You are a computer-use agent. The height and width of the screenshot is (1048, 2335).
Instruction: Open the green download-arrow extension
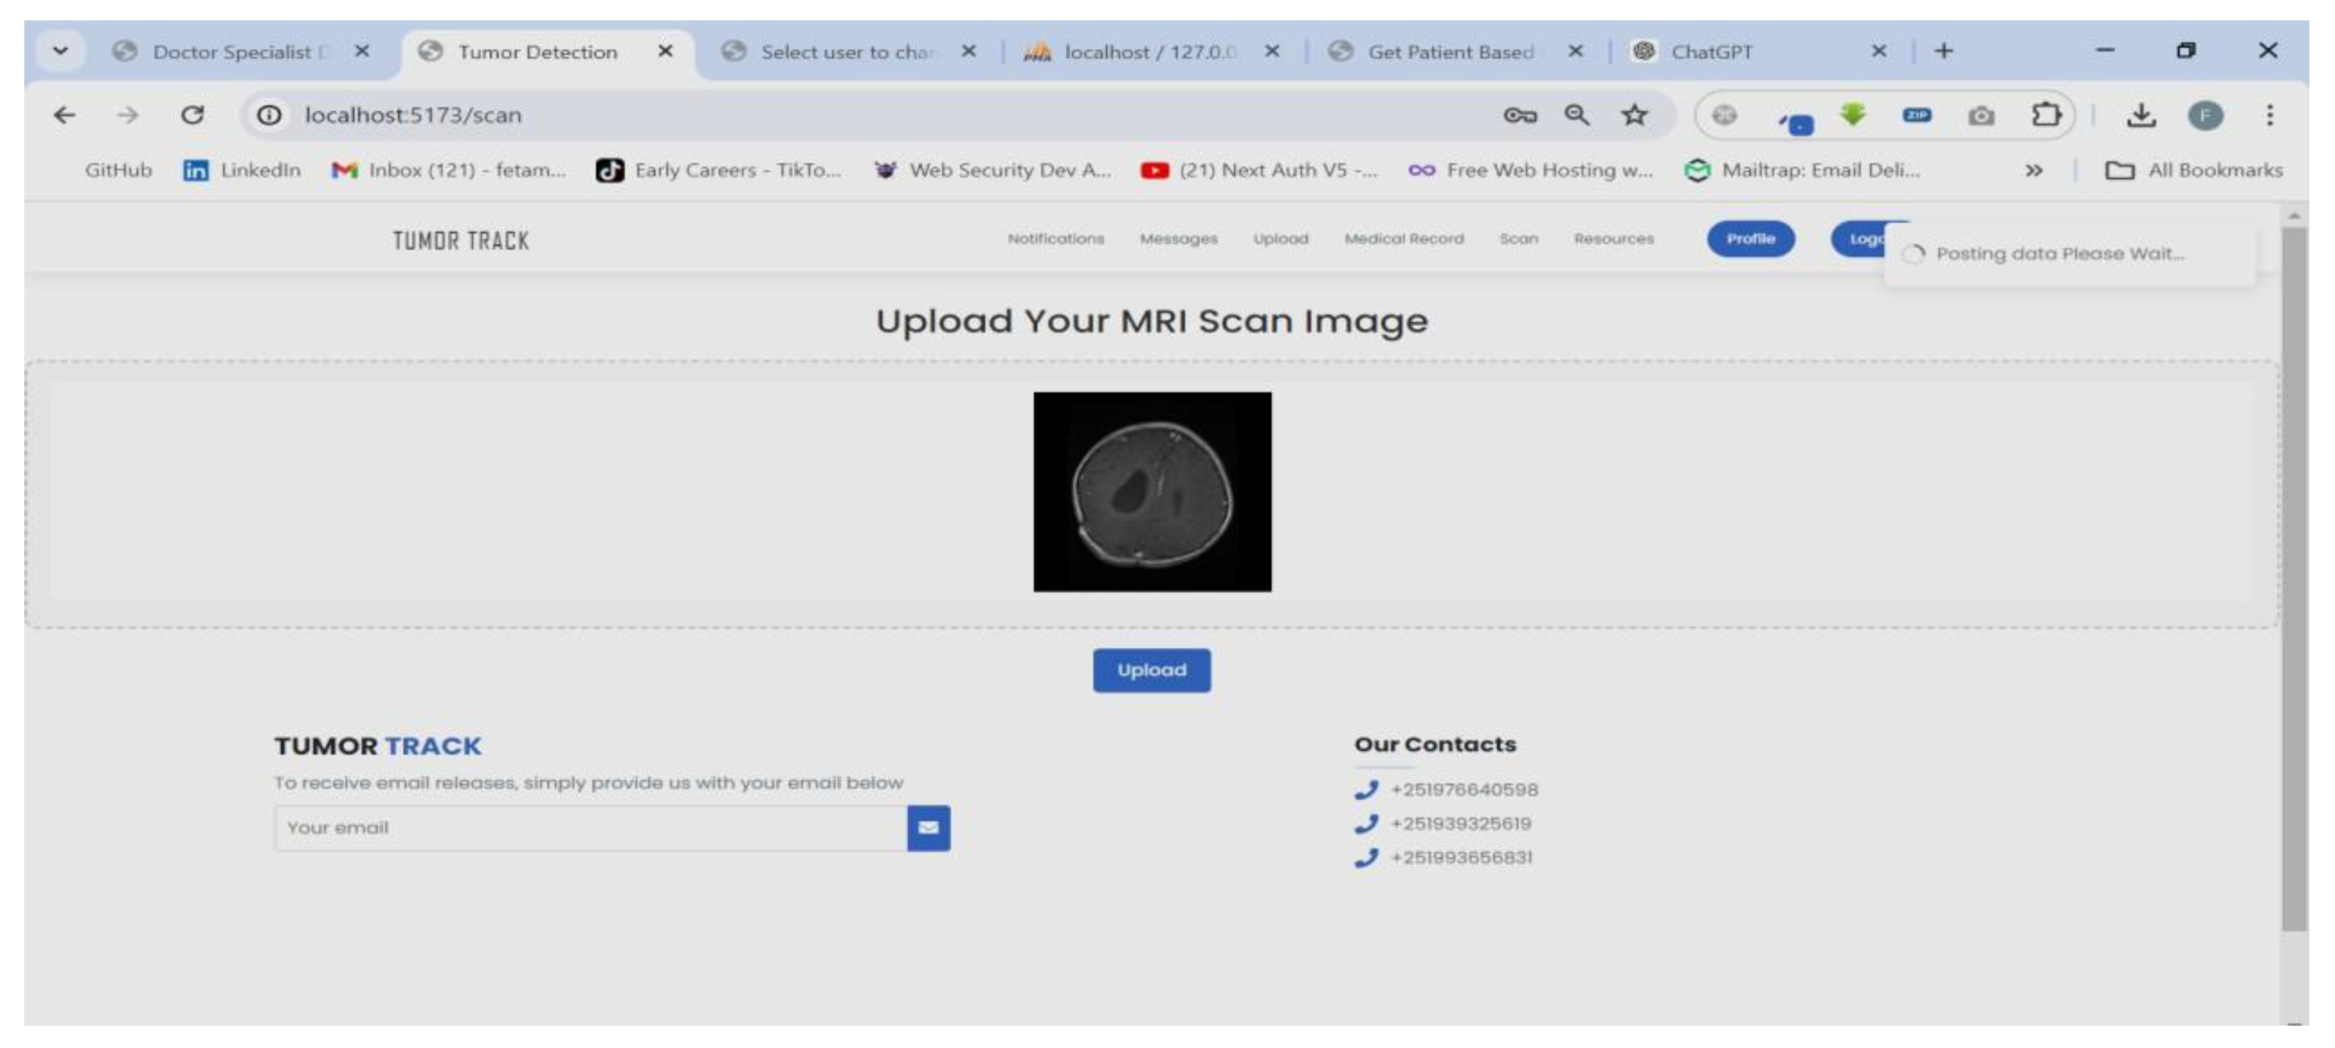[x=1853, y=115]
